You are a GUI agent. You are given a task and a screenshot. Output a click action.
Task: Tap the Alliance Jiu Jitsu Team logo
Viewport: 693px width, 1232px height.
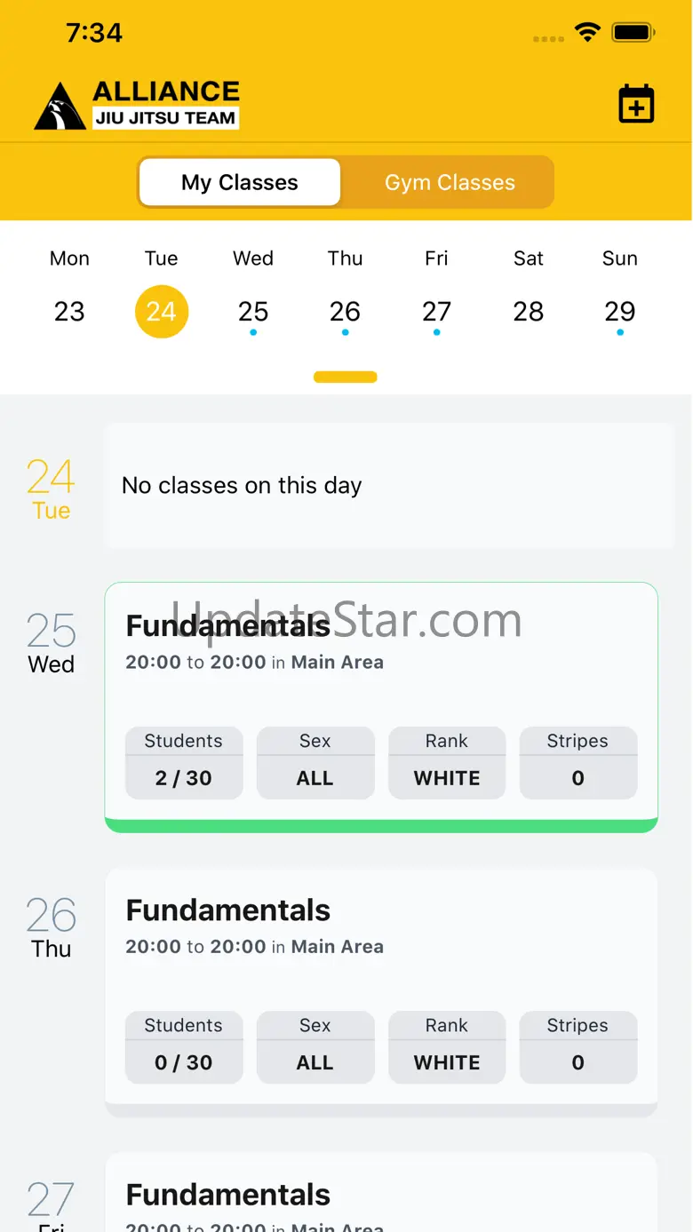click(137, 105)
